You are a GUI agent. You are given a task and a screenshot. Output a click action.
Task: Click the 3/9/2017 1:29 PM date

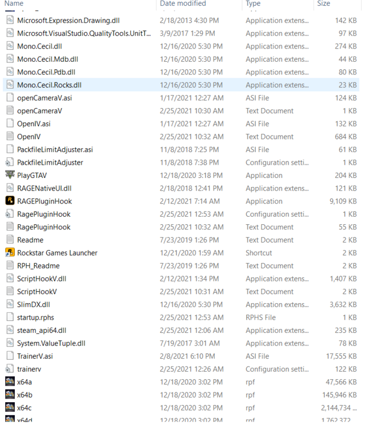tap(187, 33)
